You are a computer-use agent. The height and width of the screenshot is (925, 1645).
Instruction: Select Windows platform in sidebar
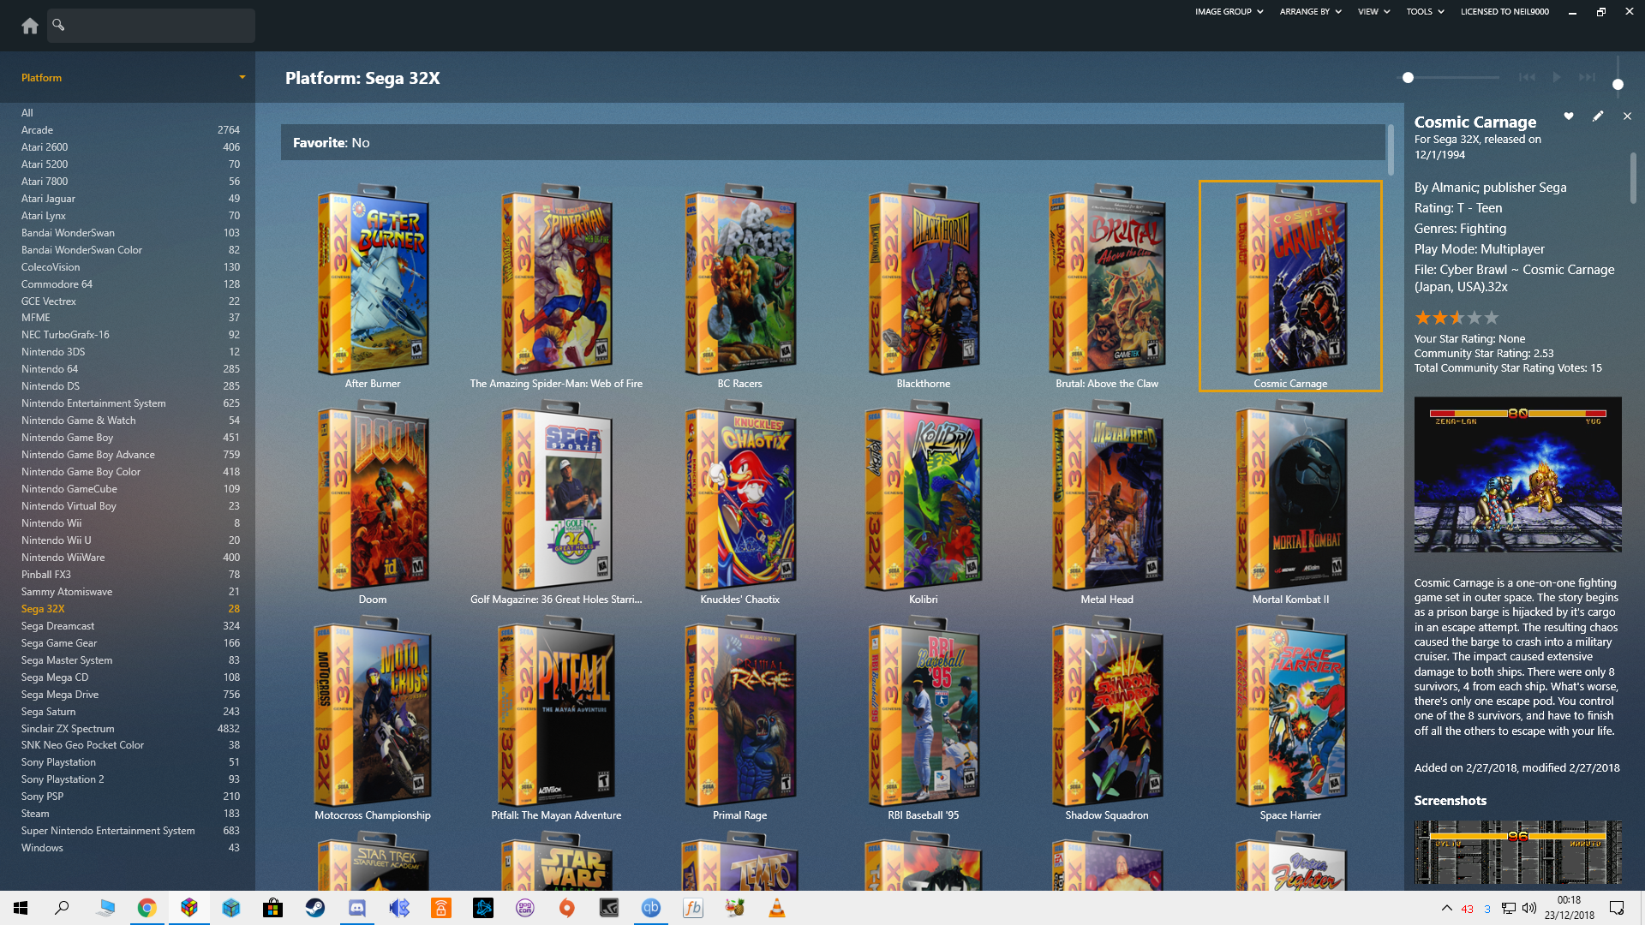[130, 848]
